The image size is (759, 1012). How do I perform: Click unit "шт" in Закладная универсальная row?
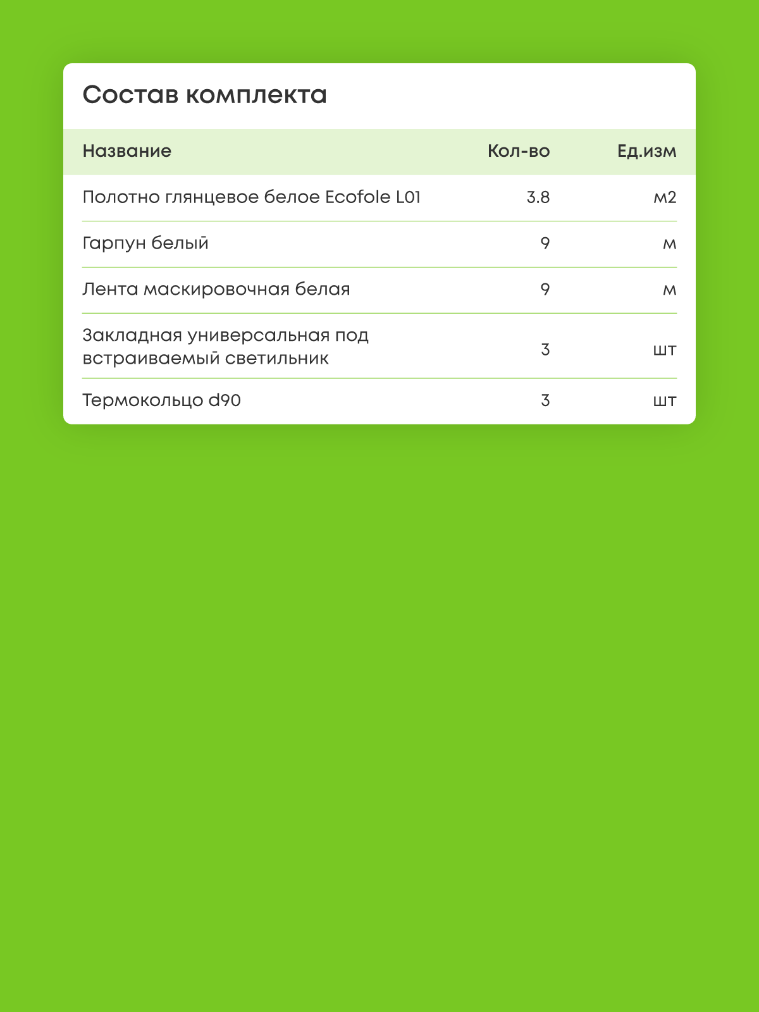(x=664, y=349)
